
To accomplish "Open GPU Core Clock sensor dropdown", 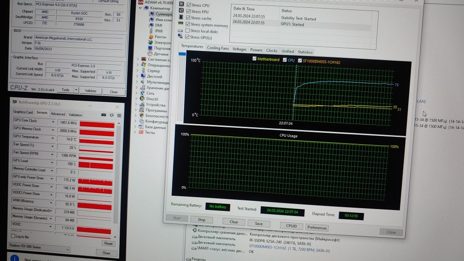I will tap(53, 122).
